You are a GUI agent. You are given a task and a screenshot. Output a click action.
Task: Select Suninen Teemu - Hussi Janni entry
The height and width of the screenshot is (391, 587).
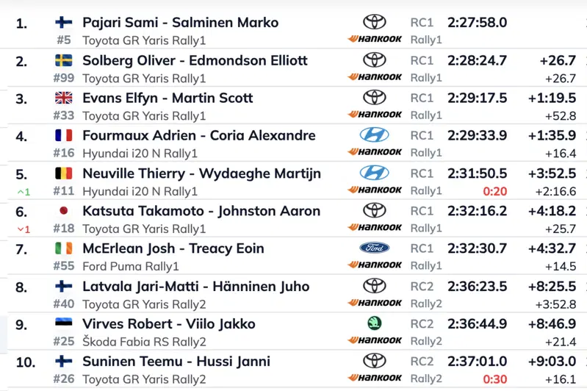pyautogui.click(x=176, y=362)
